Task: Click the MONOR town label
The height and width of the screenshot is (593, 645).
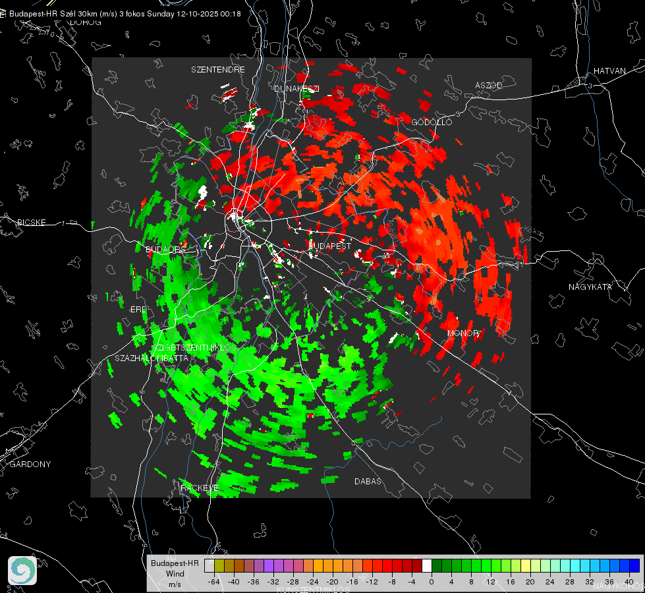Action: pos(463,333)
